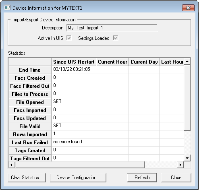This screenshot has height=190, width=199.
Task: Click the Tags Filtered Out row header
Action: [30, 158]
